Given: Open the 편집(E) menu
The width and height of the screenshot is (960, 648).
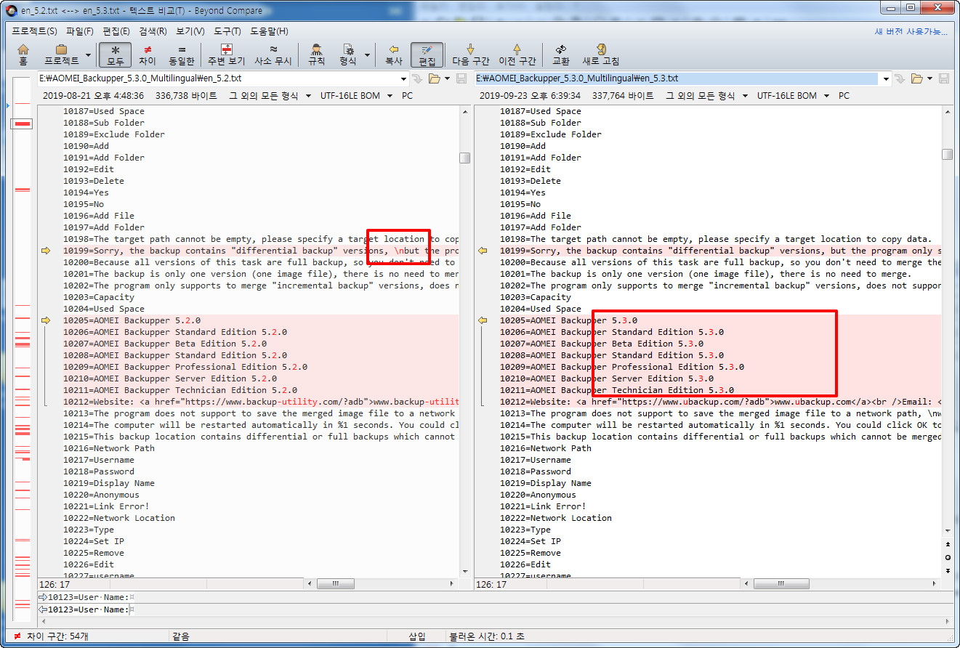Looking at the screenshot, I should (x=116, y=31).
